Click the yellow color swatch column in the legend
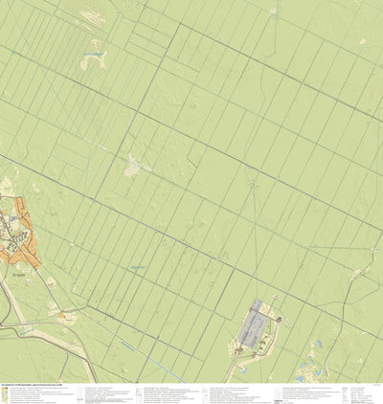The image size is (383, 404). pos(3,394)
